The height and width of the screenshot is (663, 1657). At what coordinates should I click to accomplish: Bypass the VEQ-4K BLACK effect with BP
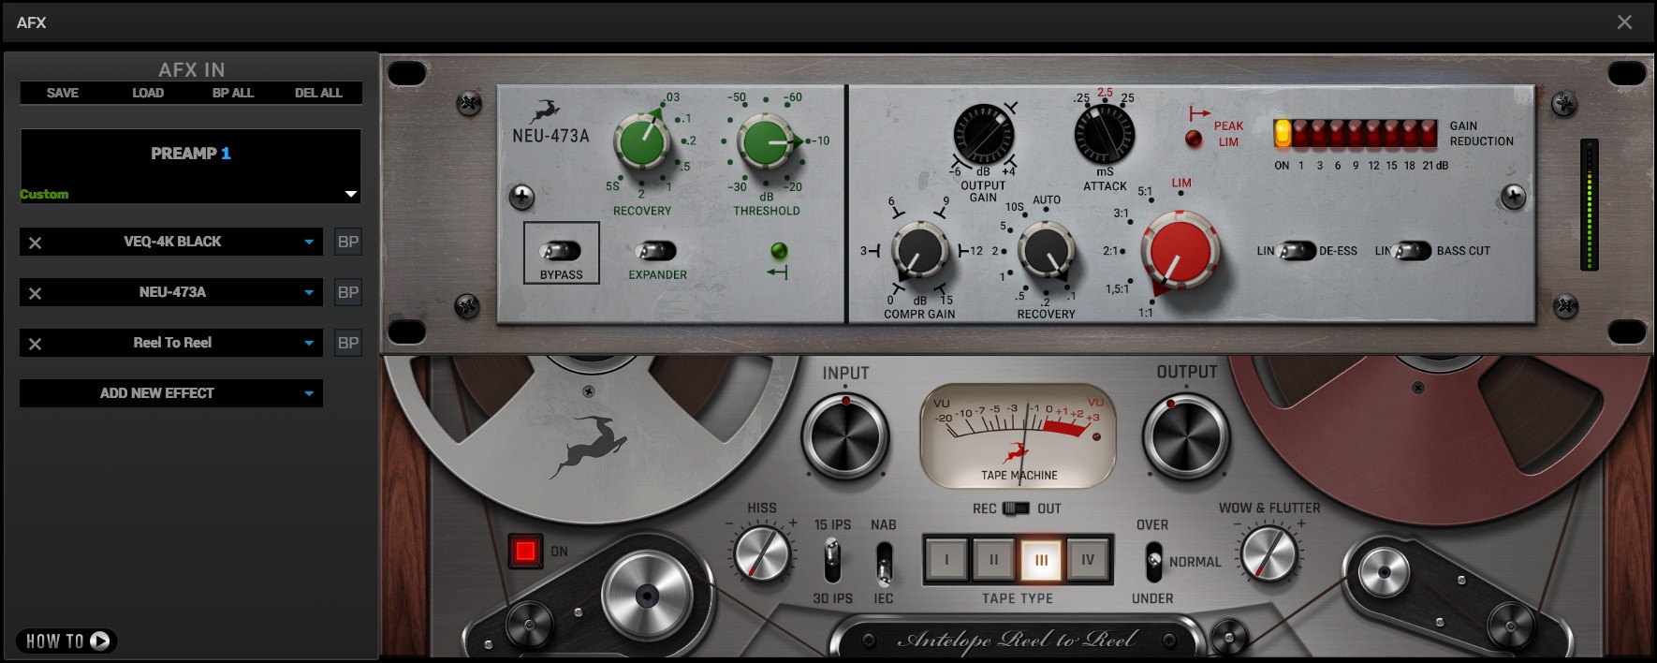[x=348, y=243]
